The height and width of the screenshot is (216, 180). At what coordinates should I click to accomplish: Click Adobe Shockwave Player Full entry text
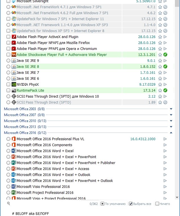tap(62, 55)
